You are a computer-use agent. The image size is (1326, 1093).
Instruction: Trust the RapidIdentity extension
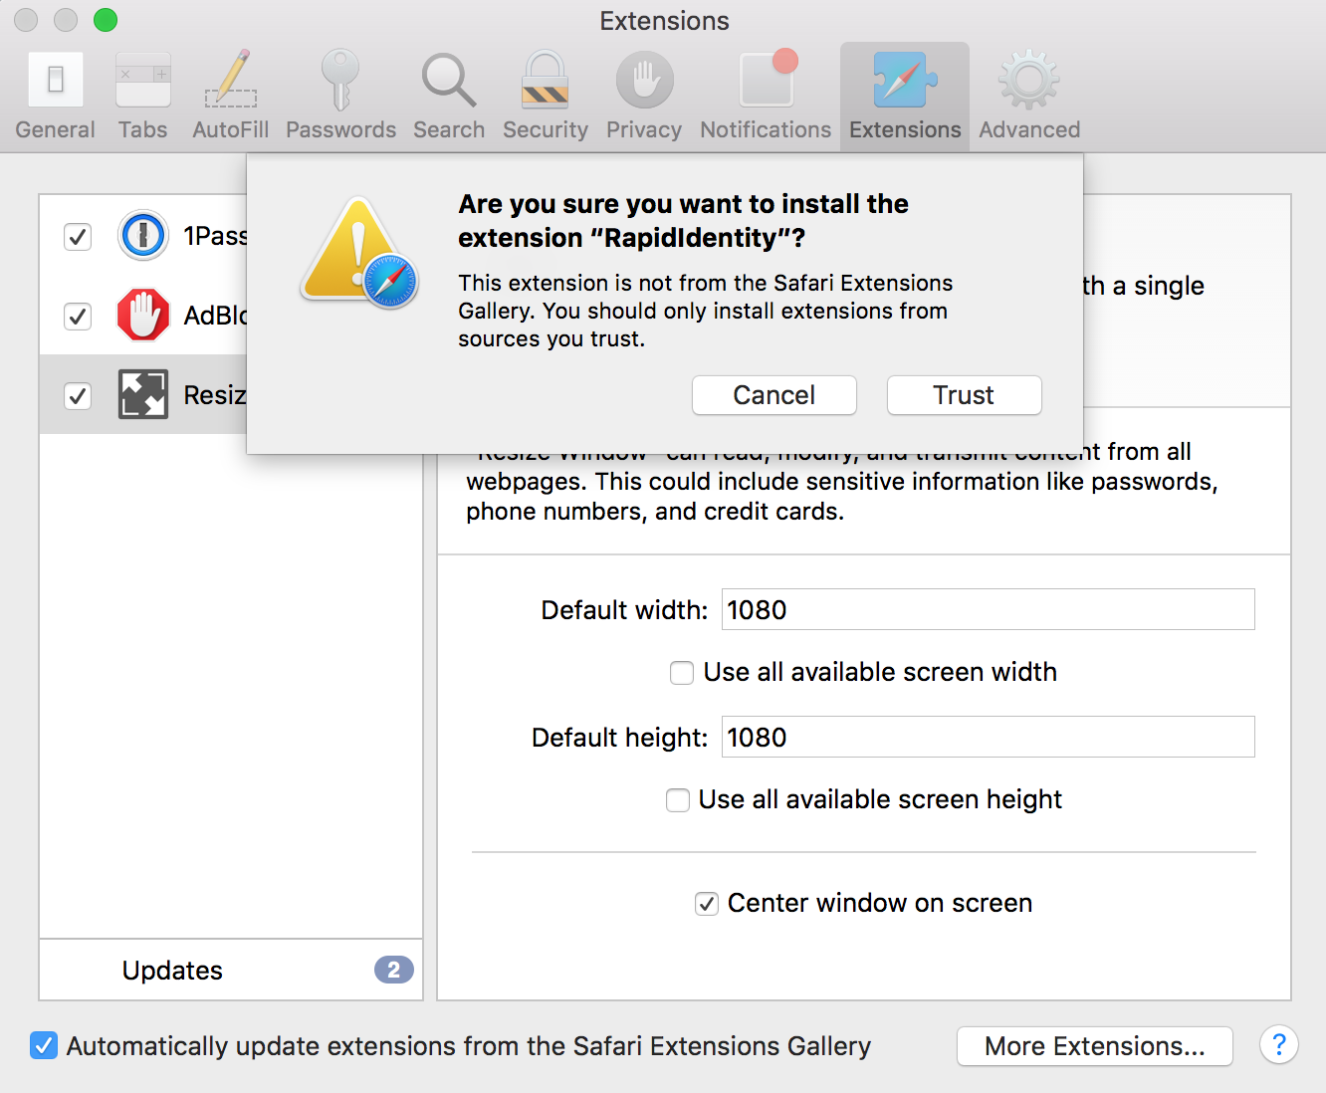964,395
